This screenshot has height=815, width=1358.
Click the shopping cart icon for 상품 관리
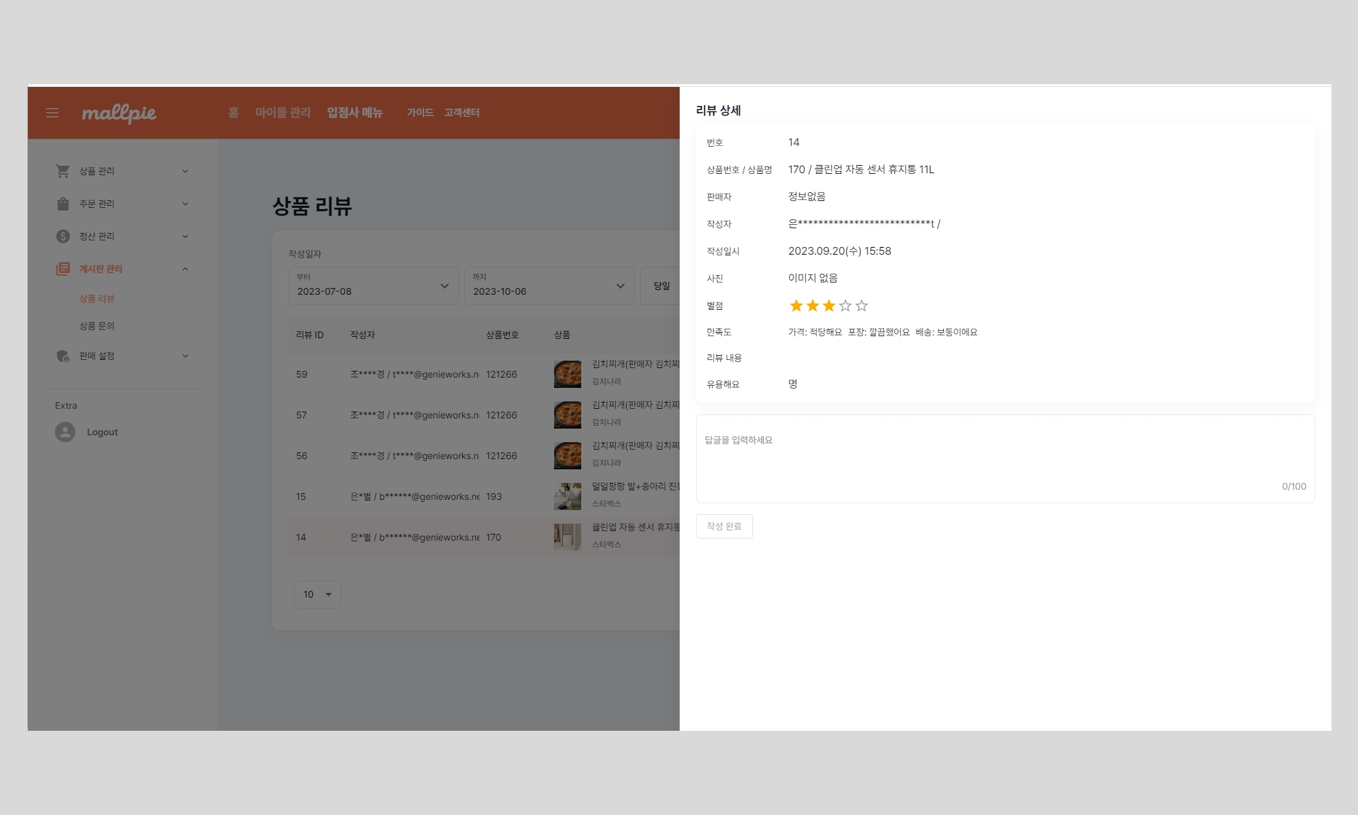point(63,171)
